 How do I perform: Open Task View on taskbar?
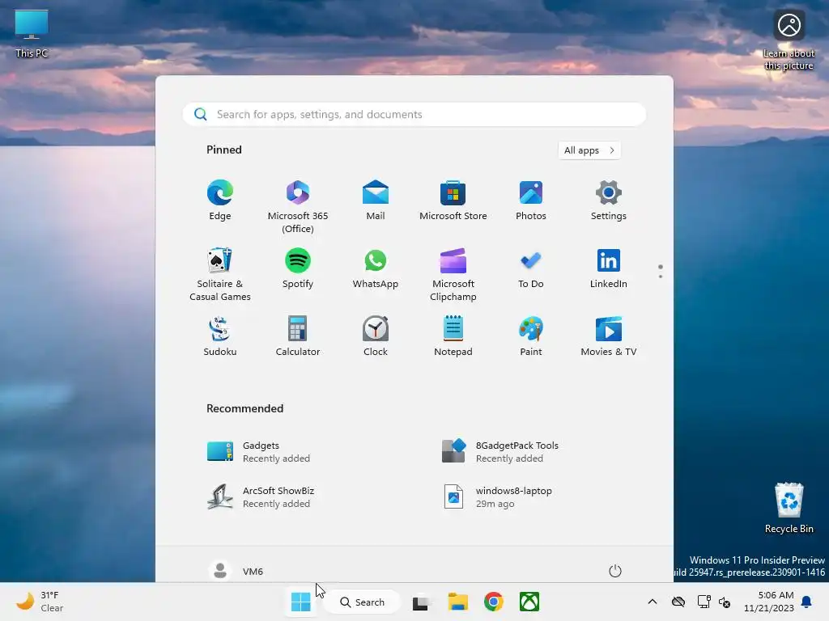click(x=421, y=602)
